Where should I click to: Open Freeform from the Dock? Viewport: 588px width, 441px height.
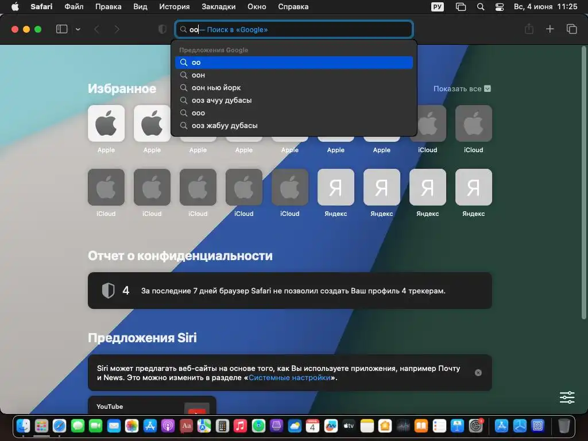[331, 425]
